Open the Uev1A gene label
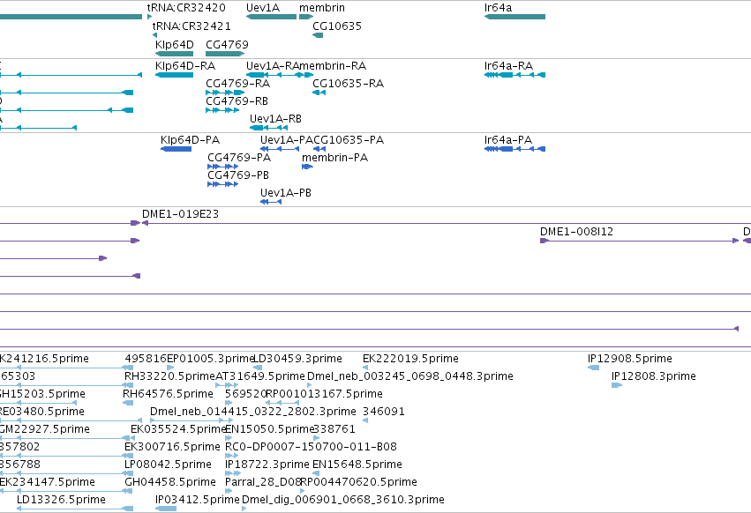This screenshot has height=513, width=751. click(263, 8)
